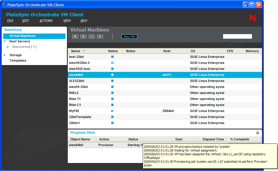Viewport: 278px width, 171px height.
Task: Click the CPU column header
Action: point(230,51)
